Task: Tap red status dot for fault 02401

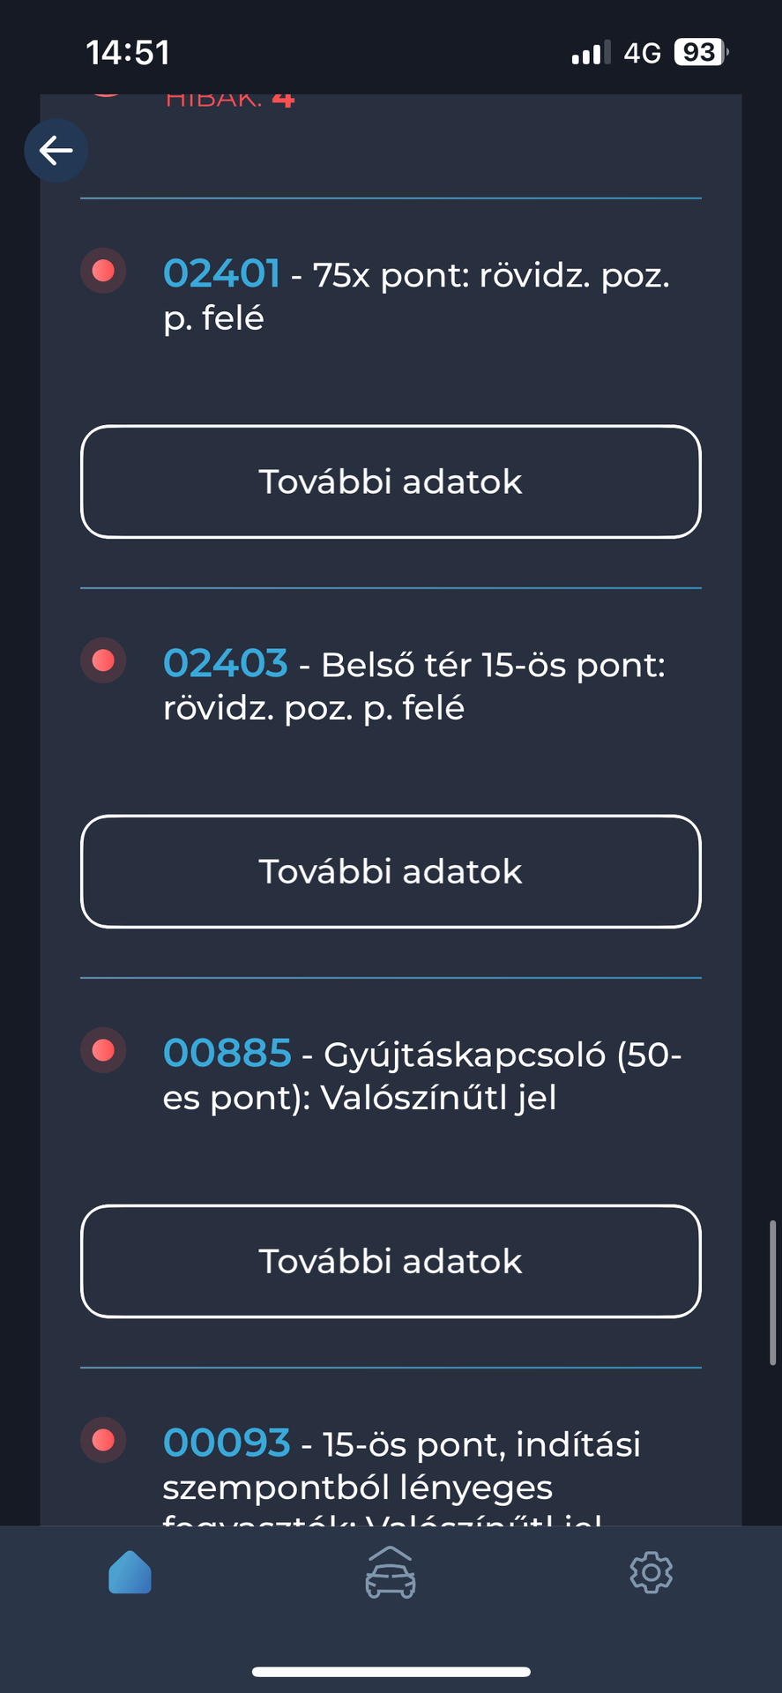Action: pos(103,271)
